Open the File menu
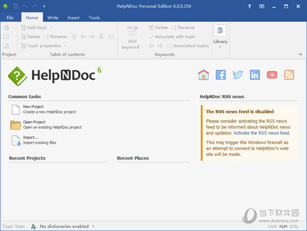Viewport: 307px width, 231px height. tap(10, 18)
